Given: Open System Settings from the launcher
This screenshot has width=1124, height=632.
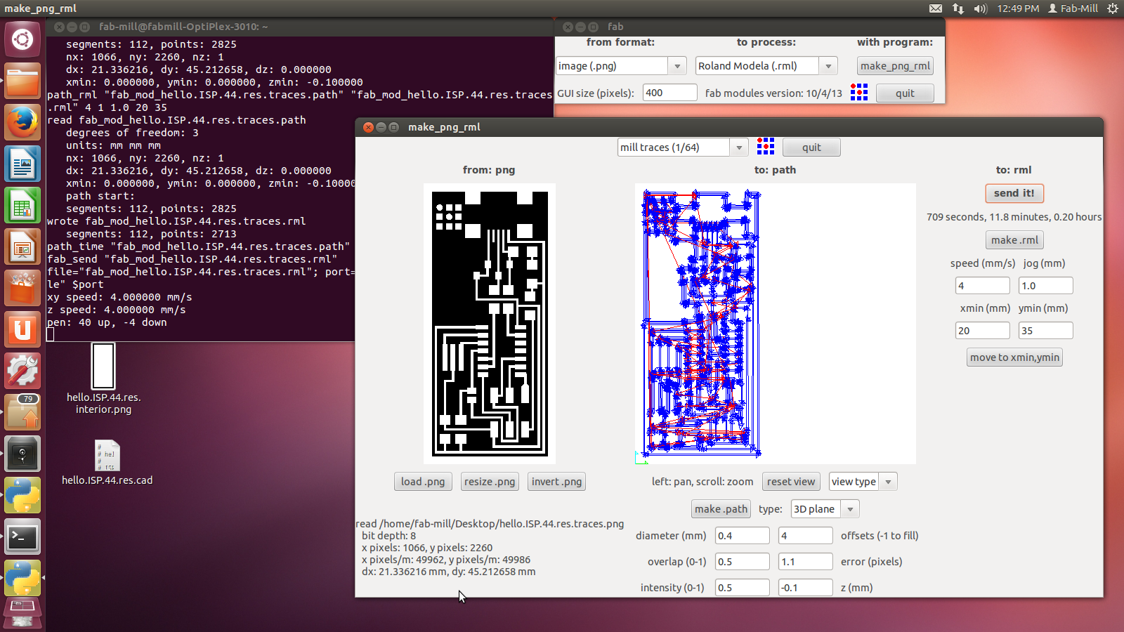Looking at the screenshot, I should point(22,371).
